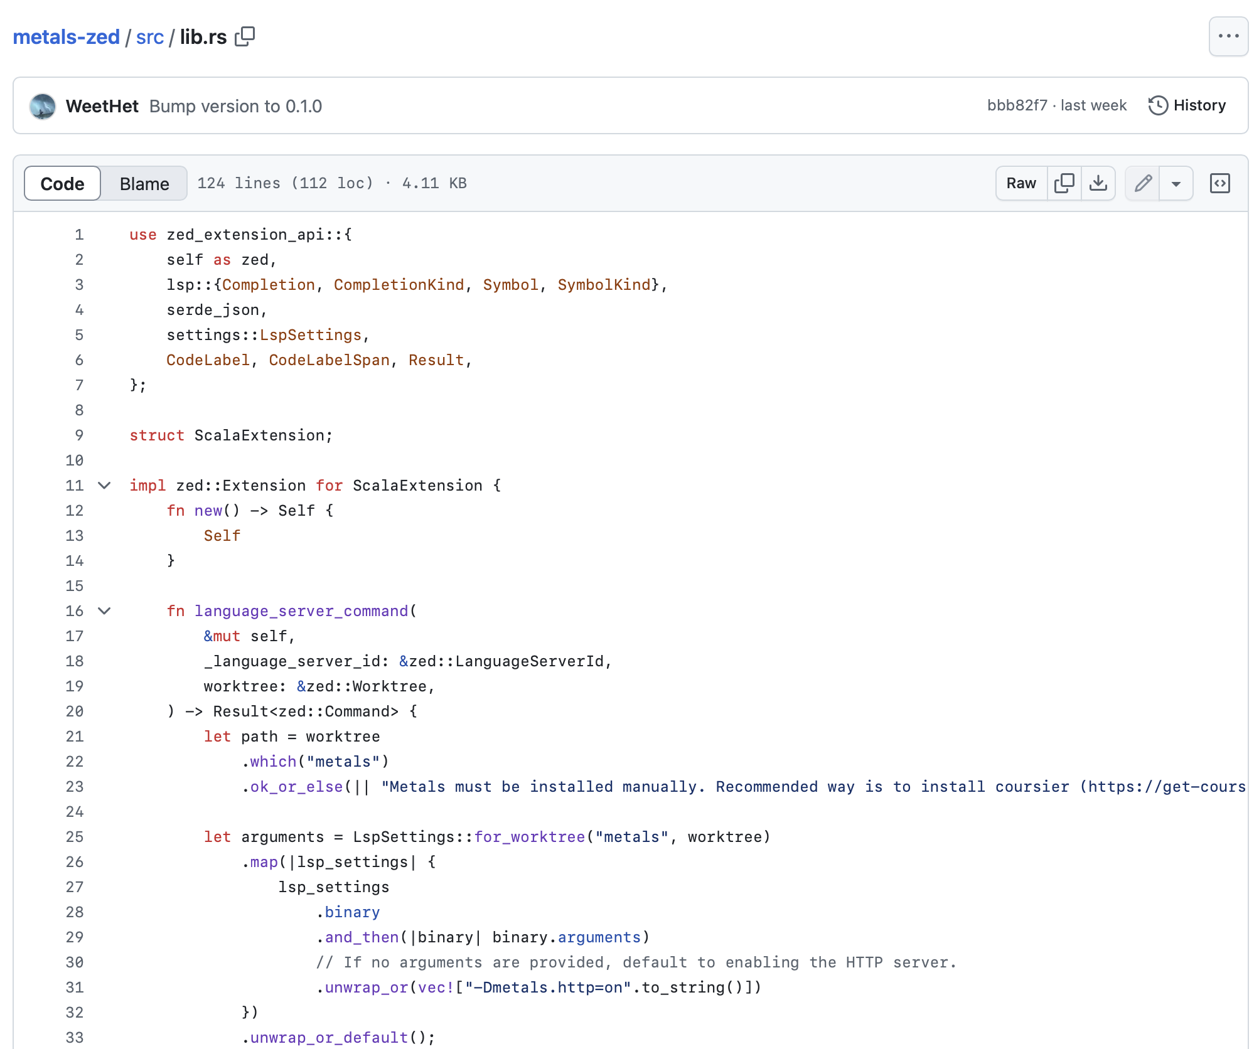Select line number 23 in the gutter
Screen dimensions: 1259x1049
pyautogui.click(x=75, y=787)
